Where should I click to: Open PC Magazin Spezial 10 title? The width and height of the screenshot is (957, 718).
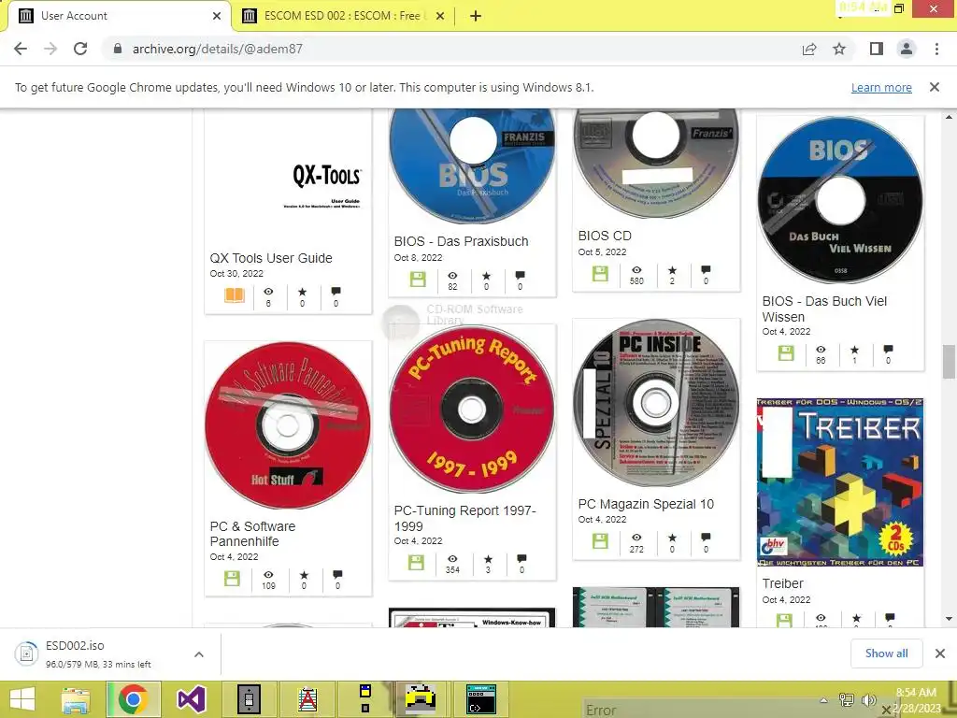coord(646,504)
